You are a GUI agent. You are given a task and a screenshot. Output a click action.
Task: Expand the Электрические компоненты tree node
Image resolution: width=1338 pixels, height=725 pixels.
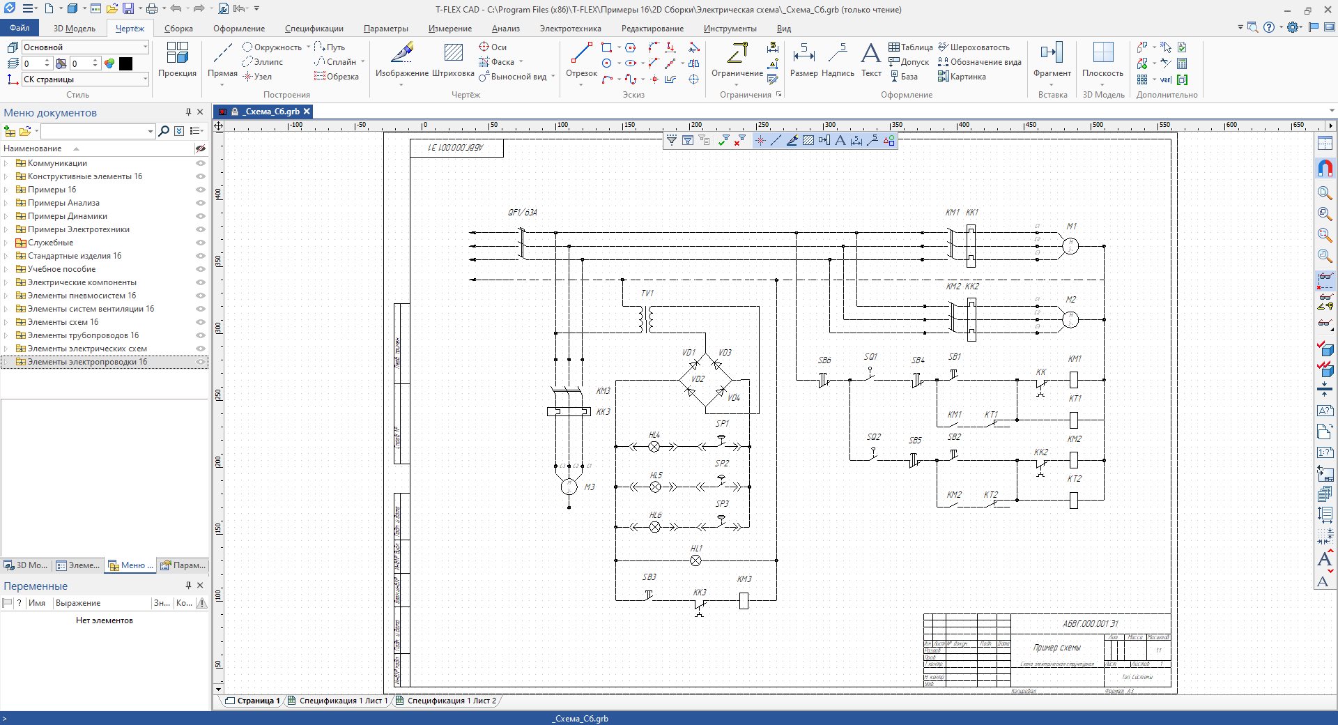(x=6, y=282)
